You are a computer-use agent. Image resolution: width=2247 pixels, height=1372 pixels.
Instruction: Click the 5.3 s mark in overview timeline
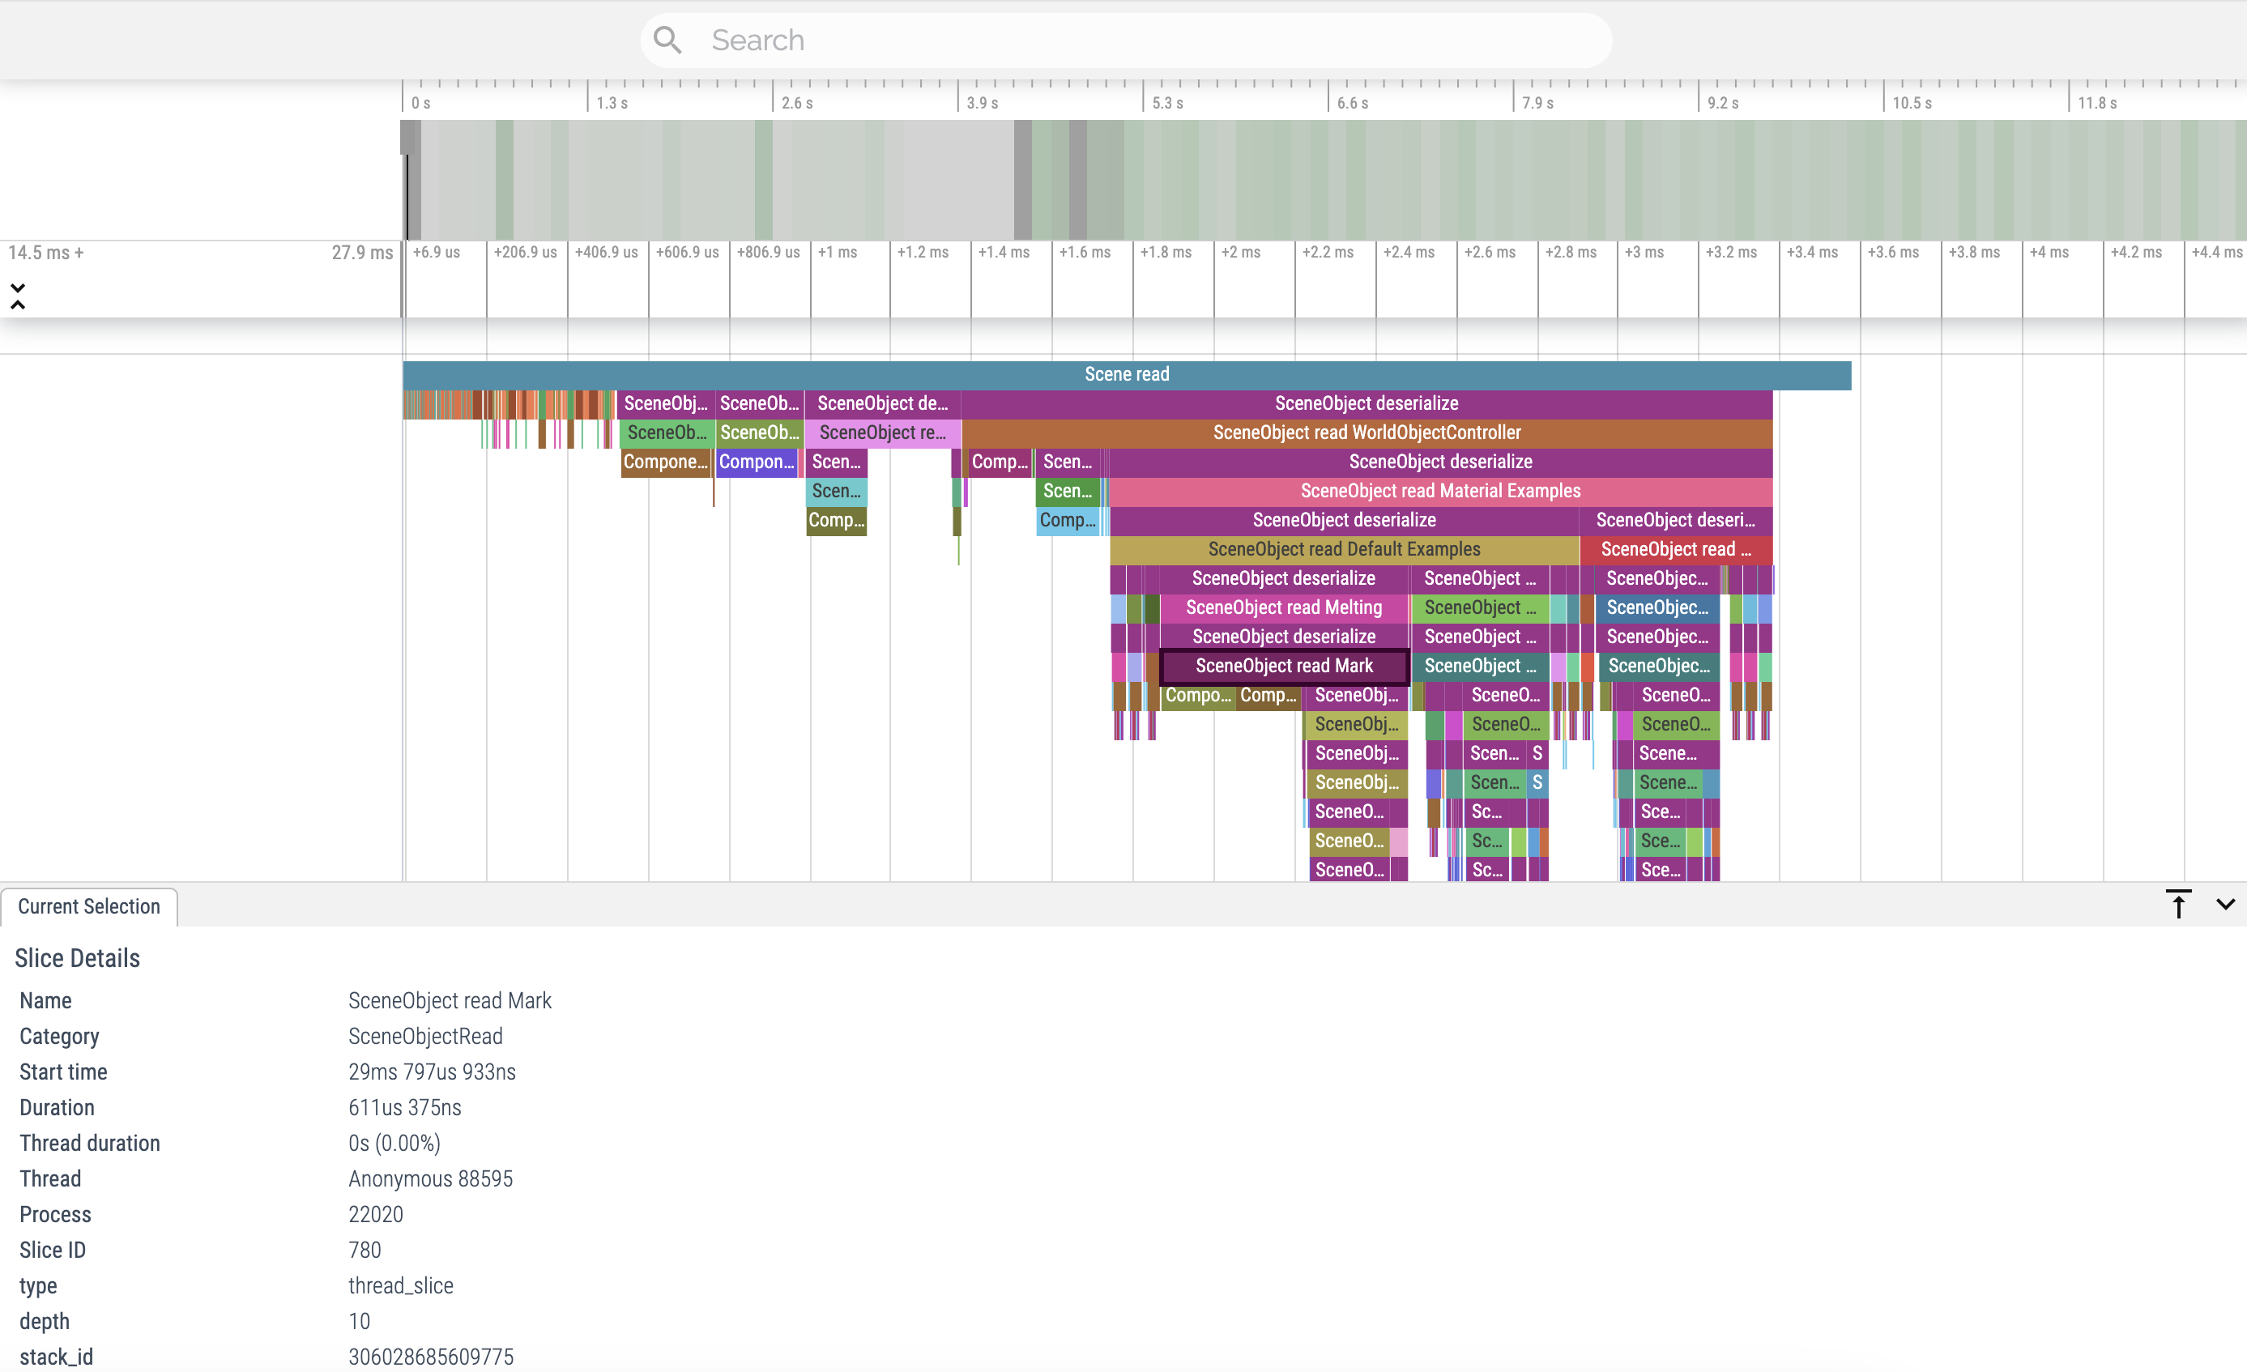(1167, 103)
